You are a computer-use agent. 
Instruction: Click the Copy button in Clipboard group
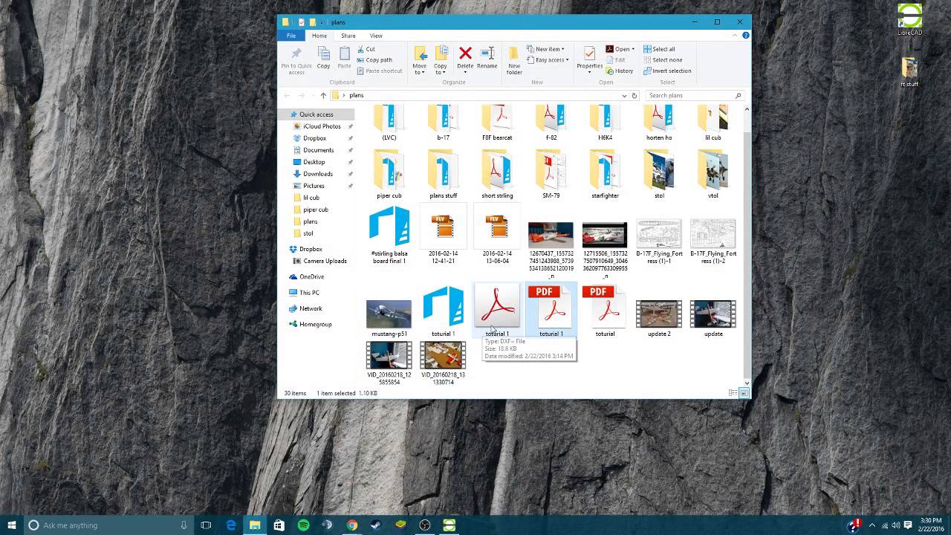pyautogui.click(x=323, y=57)
